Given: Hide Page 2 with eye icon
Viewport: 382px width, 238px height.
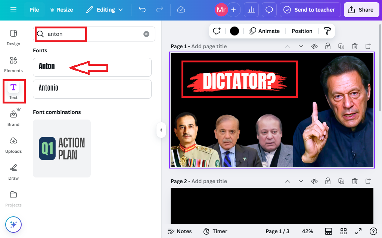Looking at the screenshot, I should (314, 181).
